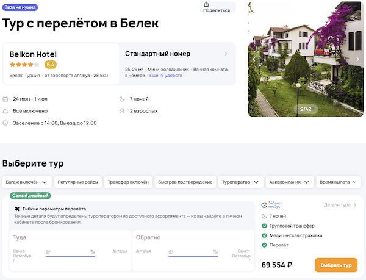Show previous hotel photo with left arrow
This screenshot has width=366, height=280.
click(254, 59)
